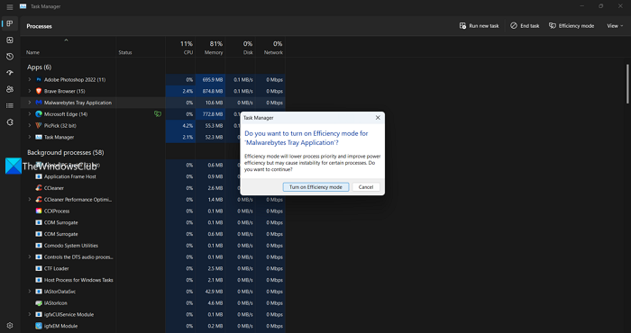Click IAStorDataSvc 42.9 MB memory cell
Viewport: 631px width, 333px height.
pyautogui.click(x=210, y=292)
